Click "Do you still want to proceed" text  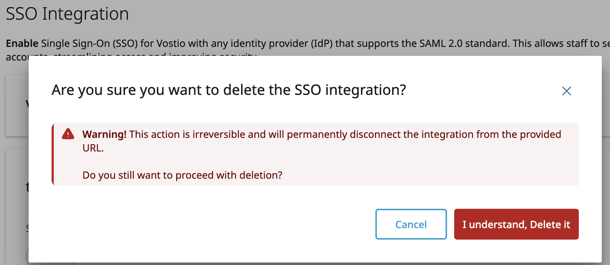[x=182, y=175]
